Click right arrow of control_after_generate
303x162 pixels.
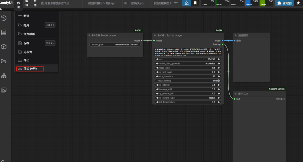[x=219, y=64]
